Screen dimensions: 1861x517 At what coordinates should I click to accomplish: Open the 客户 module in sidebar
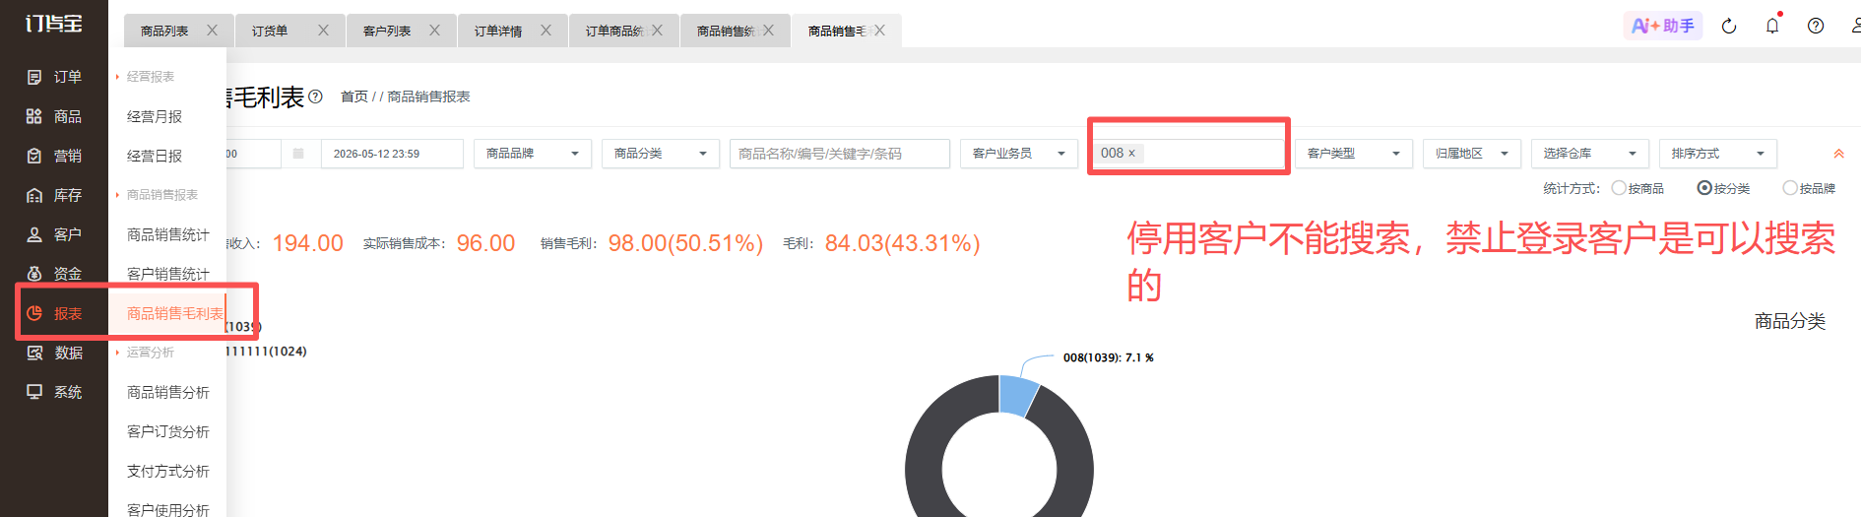(54, 234)
